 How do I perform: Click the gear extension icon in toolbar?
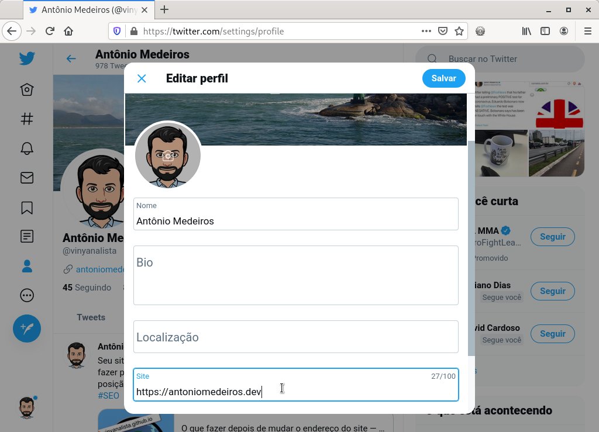[x=480, y=32]
